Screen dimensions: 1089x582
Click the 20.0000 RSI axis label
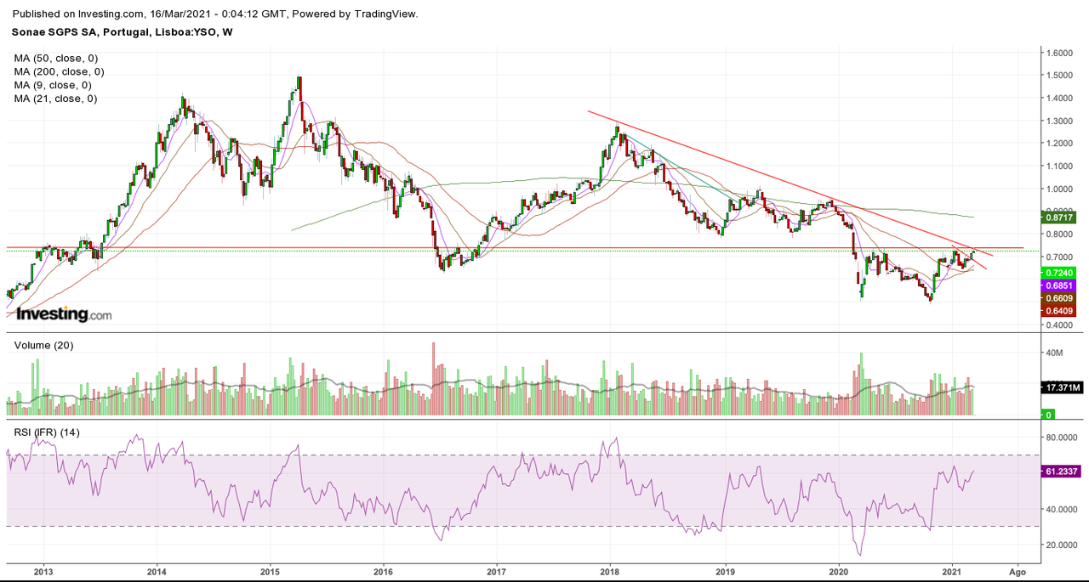(x=1063, y=545)
